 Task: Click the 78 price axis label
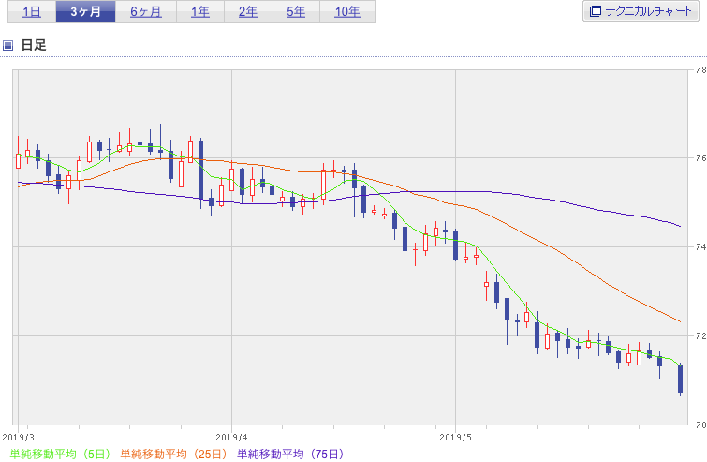coord(700,70)
